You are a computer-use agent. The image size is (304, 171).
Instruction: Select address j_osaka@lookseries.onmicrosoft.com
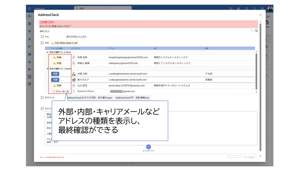coord(128,74)
